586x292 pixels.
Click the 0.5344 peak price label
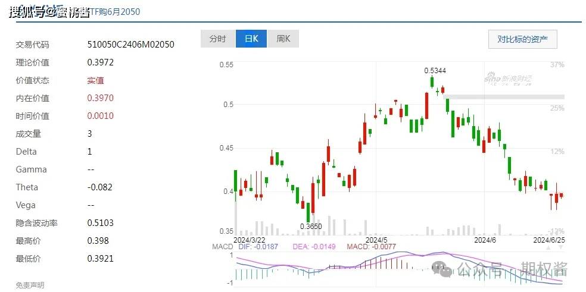click(435, 71)
